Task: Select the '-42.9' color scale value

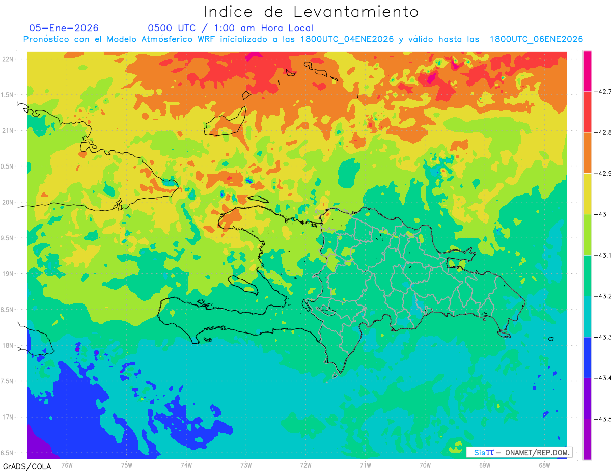Action: pyautogui.click(x=602, y=174)
